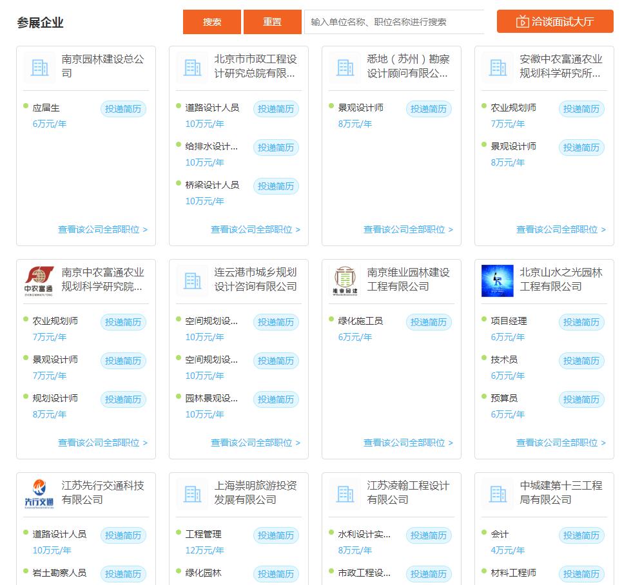The width and height of the screenshot is (622, 585).
Task: Submit resume for 安徽中农富通 农业规划师
Action: 581,109
